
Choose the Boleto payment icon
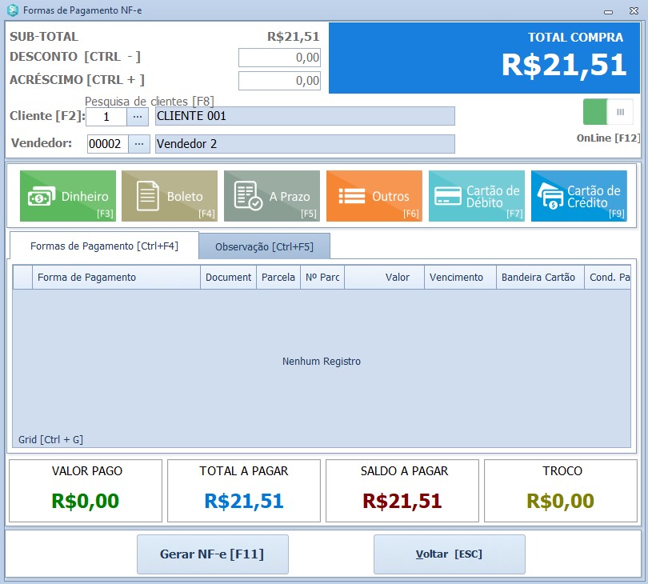click(x=149, y=196)
